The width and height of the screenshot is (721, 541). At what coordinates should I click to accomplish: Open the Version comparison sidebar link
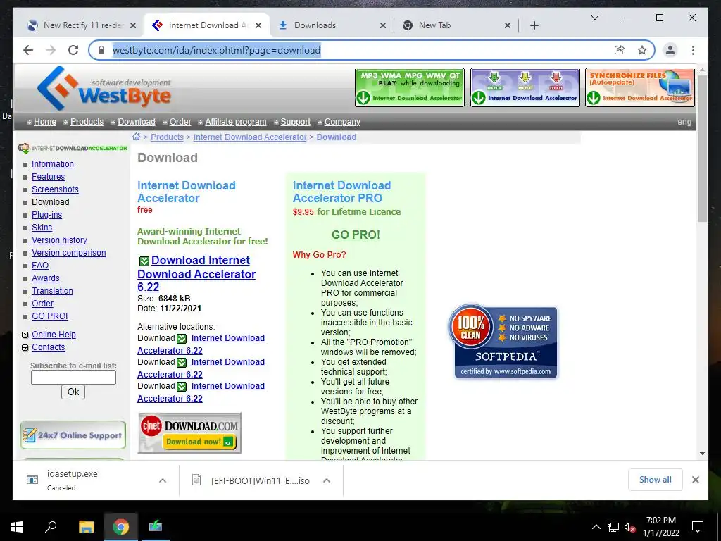68,253
